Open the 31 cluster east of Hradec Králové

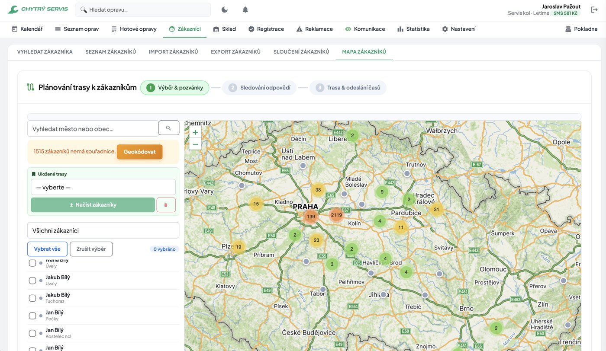click(x=436, y=209)
